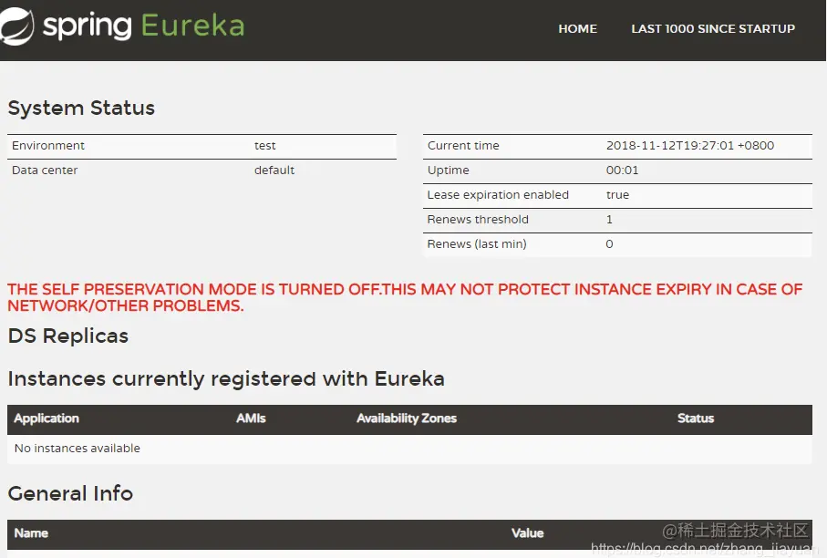The image size is (827, 558).
Task: Open LAST 1000 SINCE STARTUP page
Action: [x=713, y=29]
